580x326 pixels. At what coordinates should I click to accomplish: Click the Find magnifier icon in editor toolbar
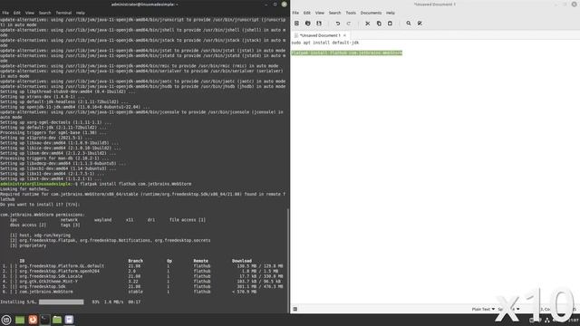click(409, 24)
